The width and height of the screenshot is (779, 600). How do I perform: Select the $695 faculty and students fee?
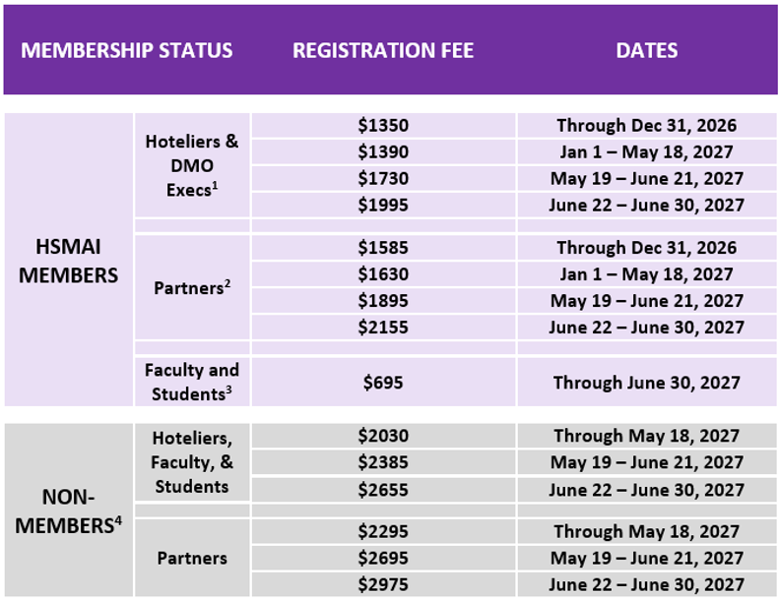(383, 382)
